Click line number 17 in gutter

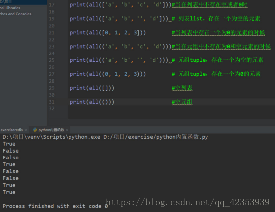pos(52,5)
